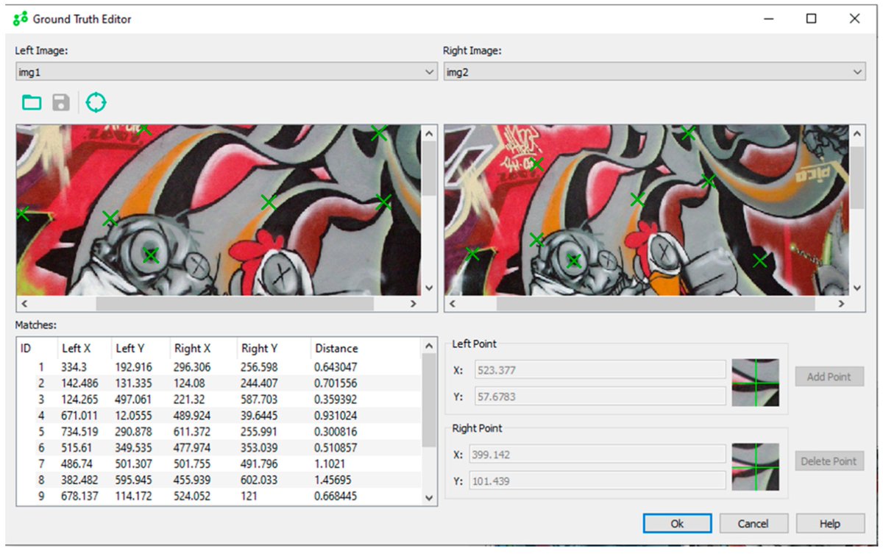The image size is (883, 554).
Task: Click the Left Point preview thumbnail
Action: click(x=756, y=383)
